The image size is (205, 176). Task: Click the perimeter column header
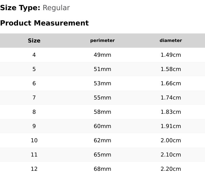click(x=102, y=41)
